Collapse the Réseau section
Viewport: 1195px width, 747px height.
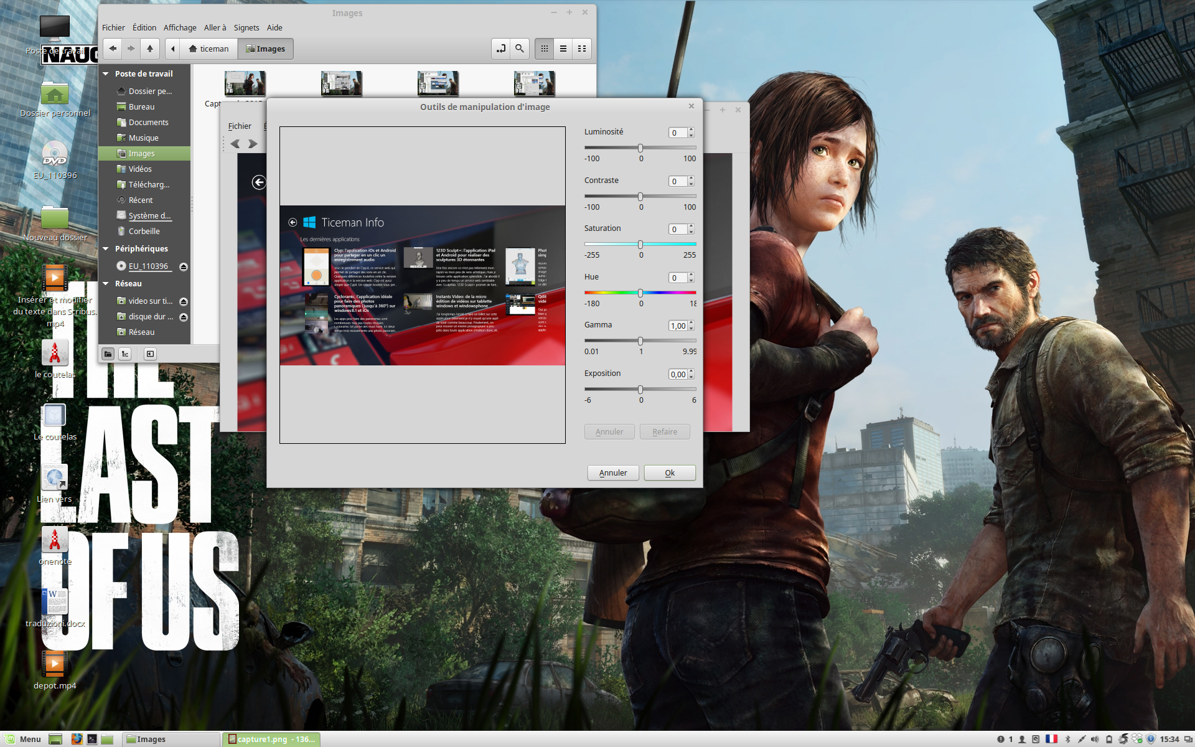pyautogui.click(x=106, y=283)
